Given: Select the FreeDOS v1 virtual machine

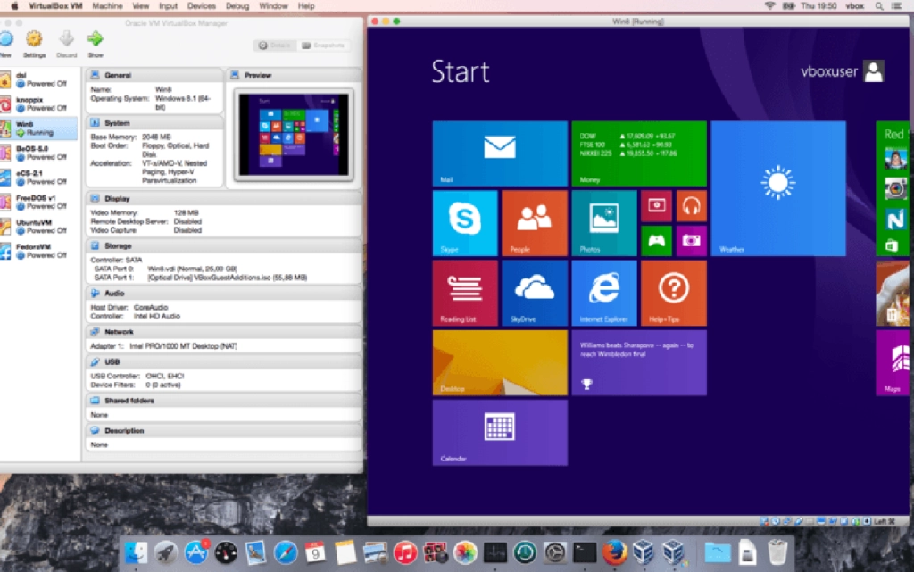Looking at the screenshot, I should 36,202.
